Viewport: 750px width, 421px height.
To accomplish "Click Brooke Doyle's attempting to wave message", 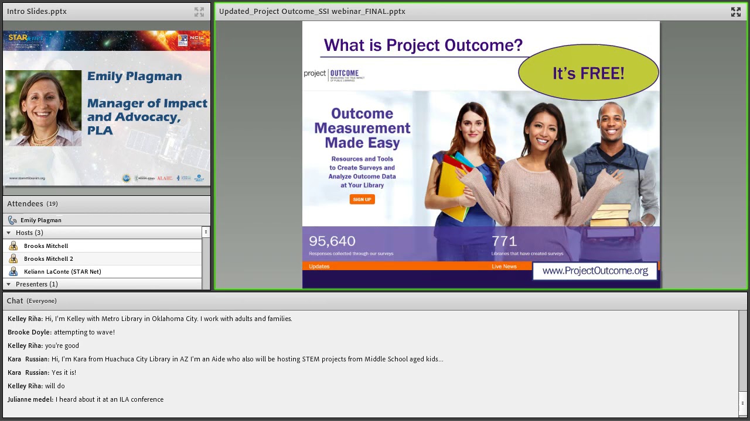I will (x=61, y=332).
